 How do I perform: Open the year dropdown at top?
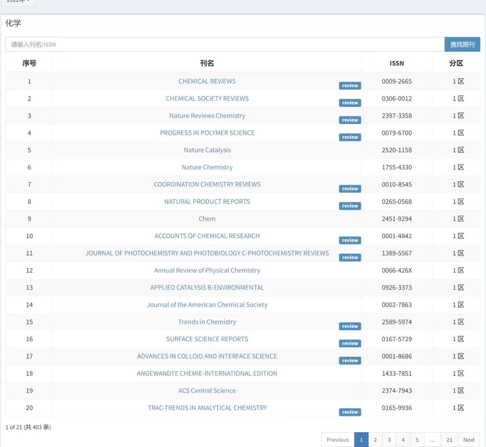tap(18, 2)
